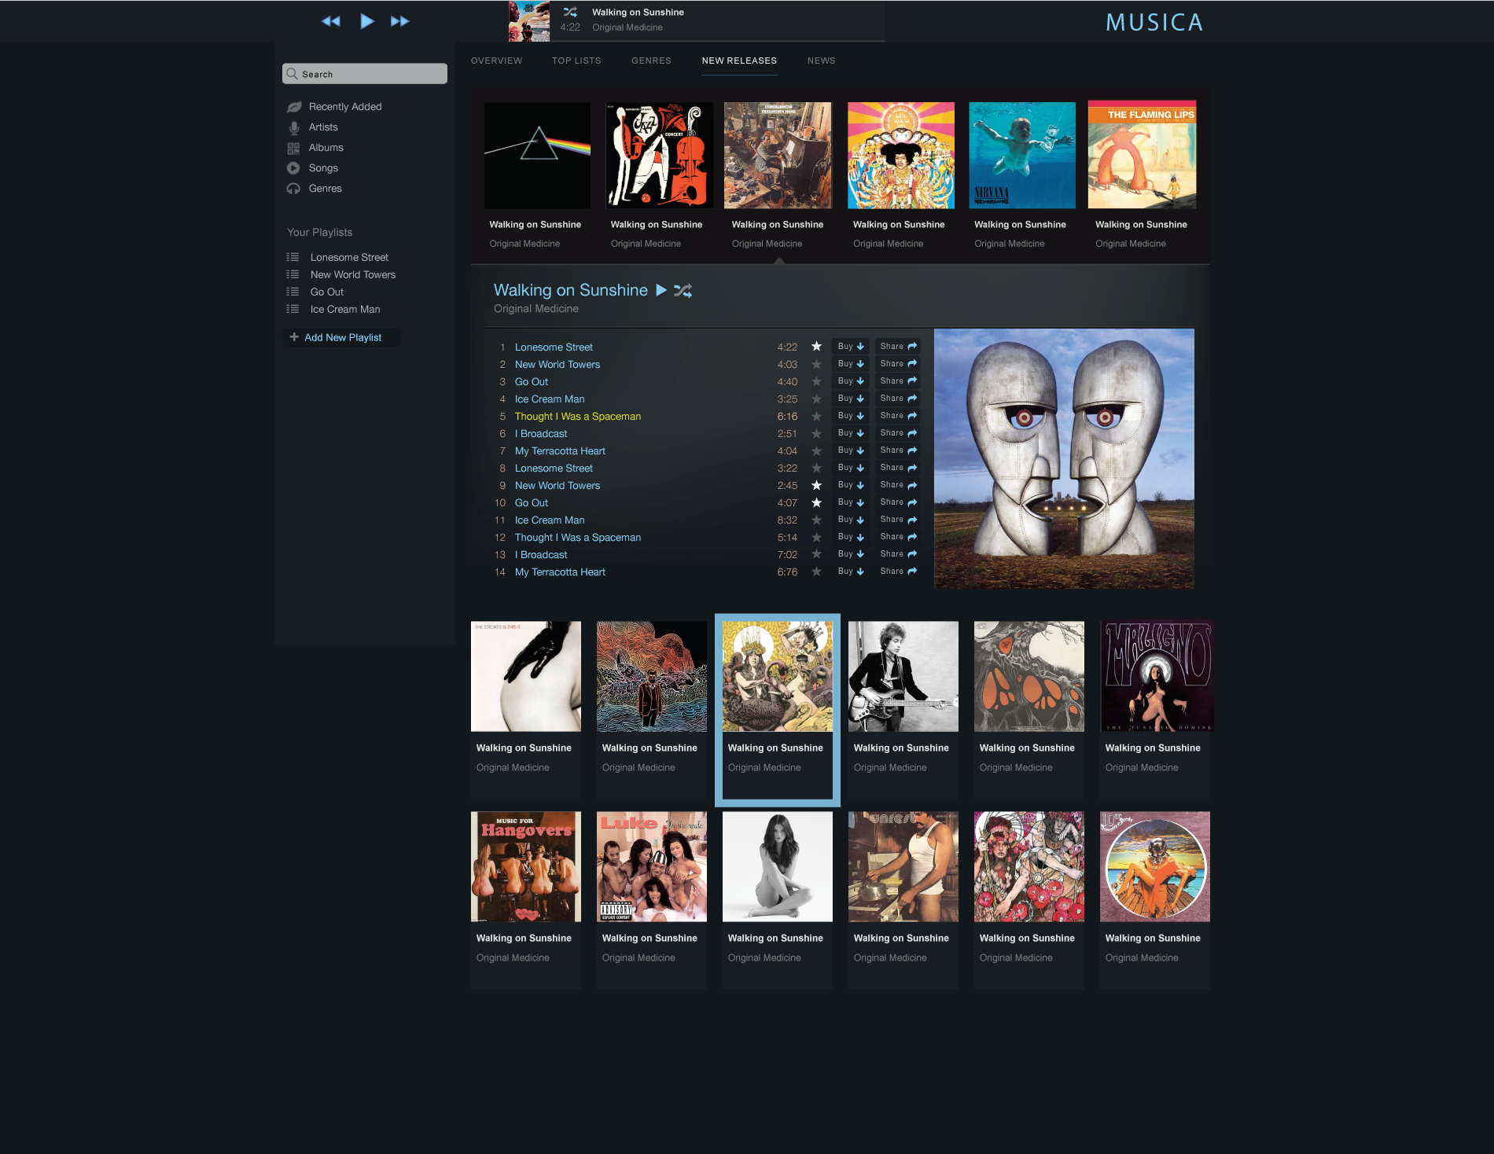
Task: Open the Genres headphones icon
Action: point(294,189)
